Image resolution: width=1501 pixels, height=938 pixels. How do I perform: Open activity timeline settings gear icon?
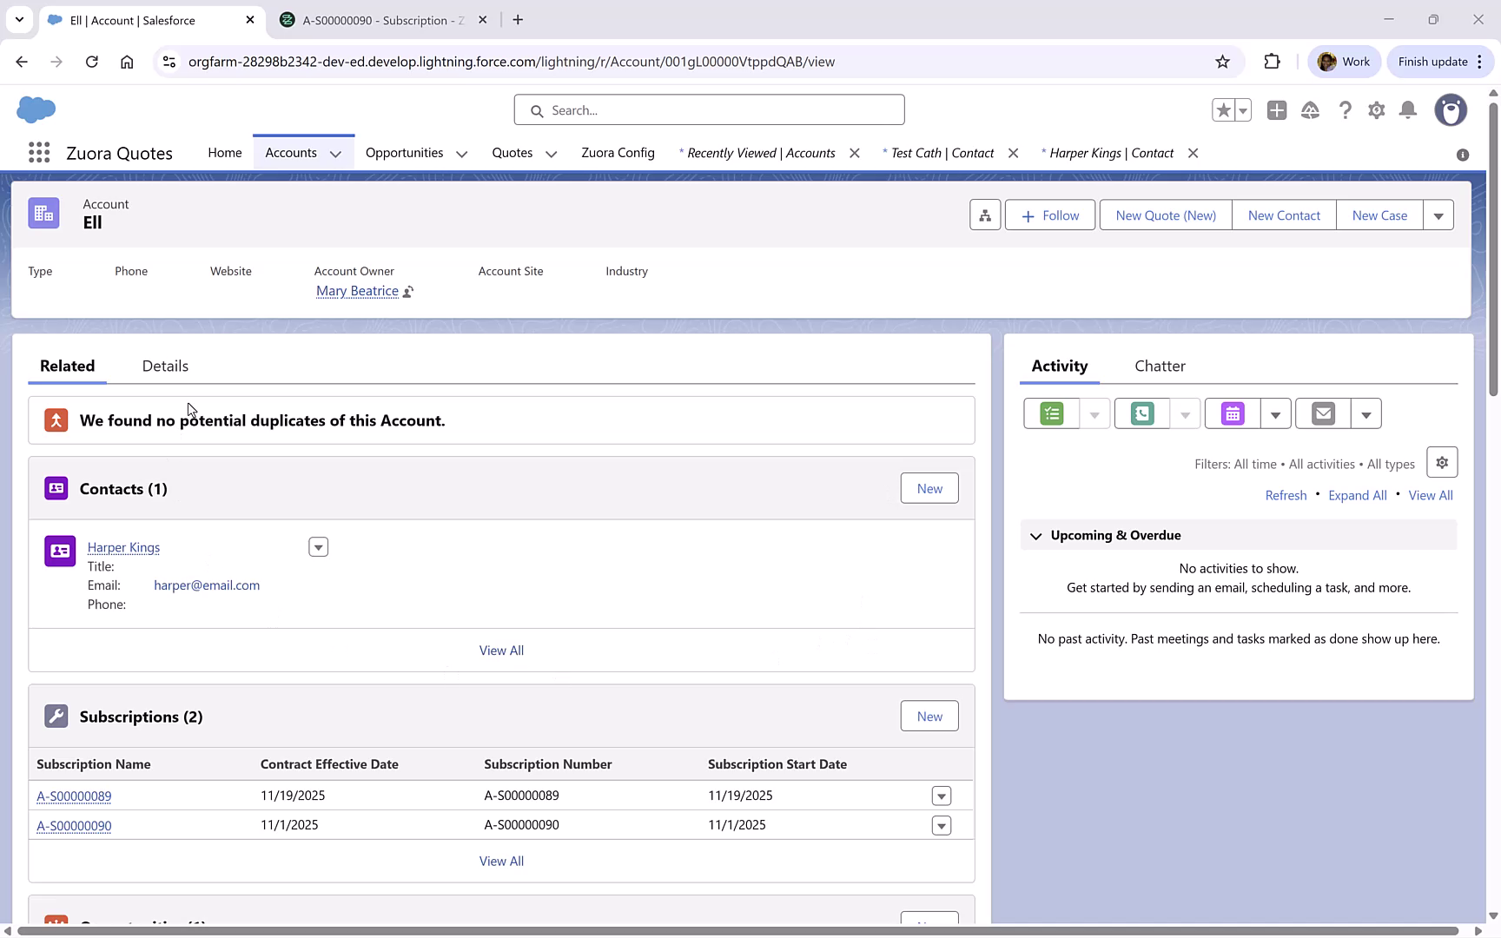click(x=1442, y=461)
